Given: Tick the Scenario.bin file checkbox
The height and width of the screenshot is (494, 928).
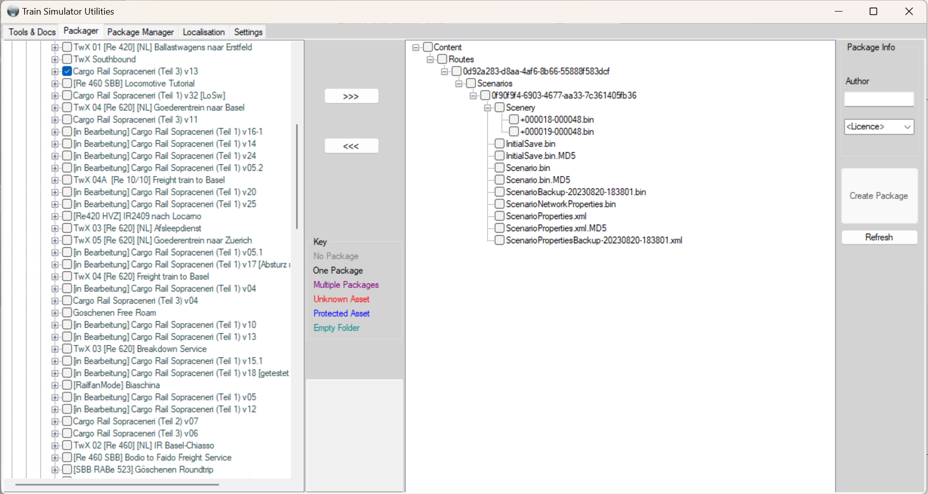Looking at the screenshot, I should (x=500, y=168).
